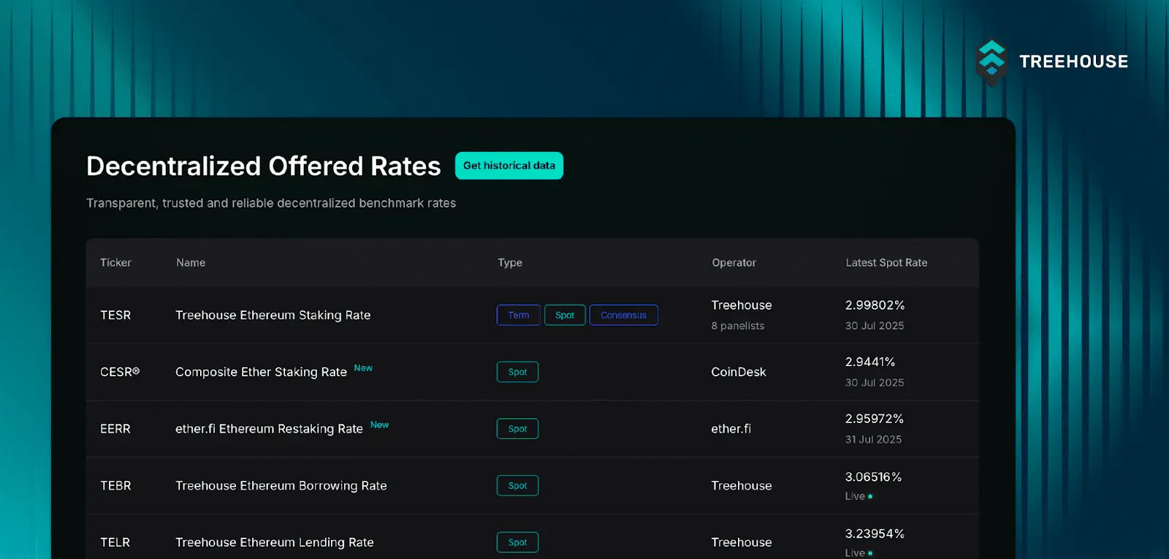Select the Term tag in TESR row
The image size is (1169, 559).
[519, 315]
